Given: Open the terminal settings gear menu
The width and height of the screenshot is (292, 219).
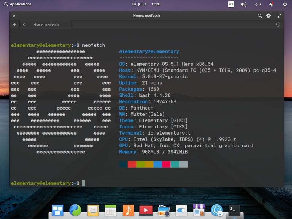Looking at the screenshot, I should (x=269, y=16).
